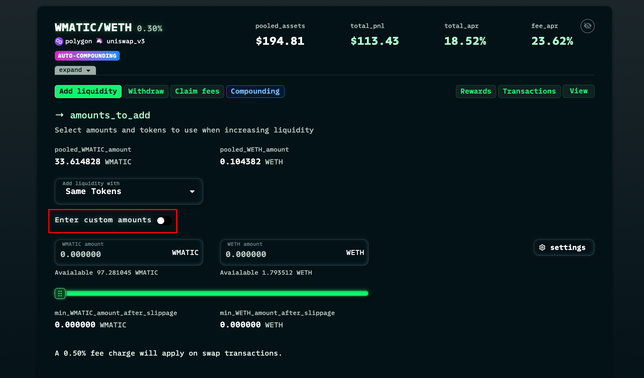
Task: Switch to the Withdraw tab
Action: point(146,92)
